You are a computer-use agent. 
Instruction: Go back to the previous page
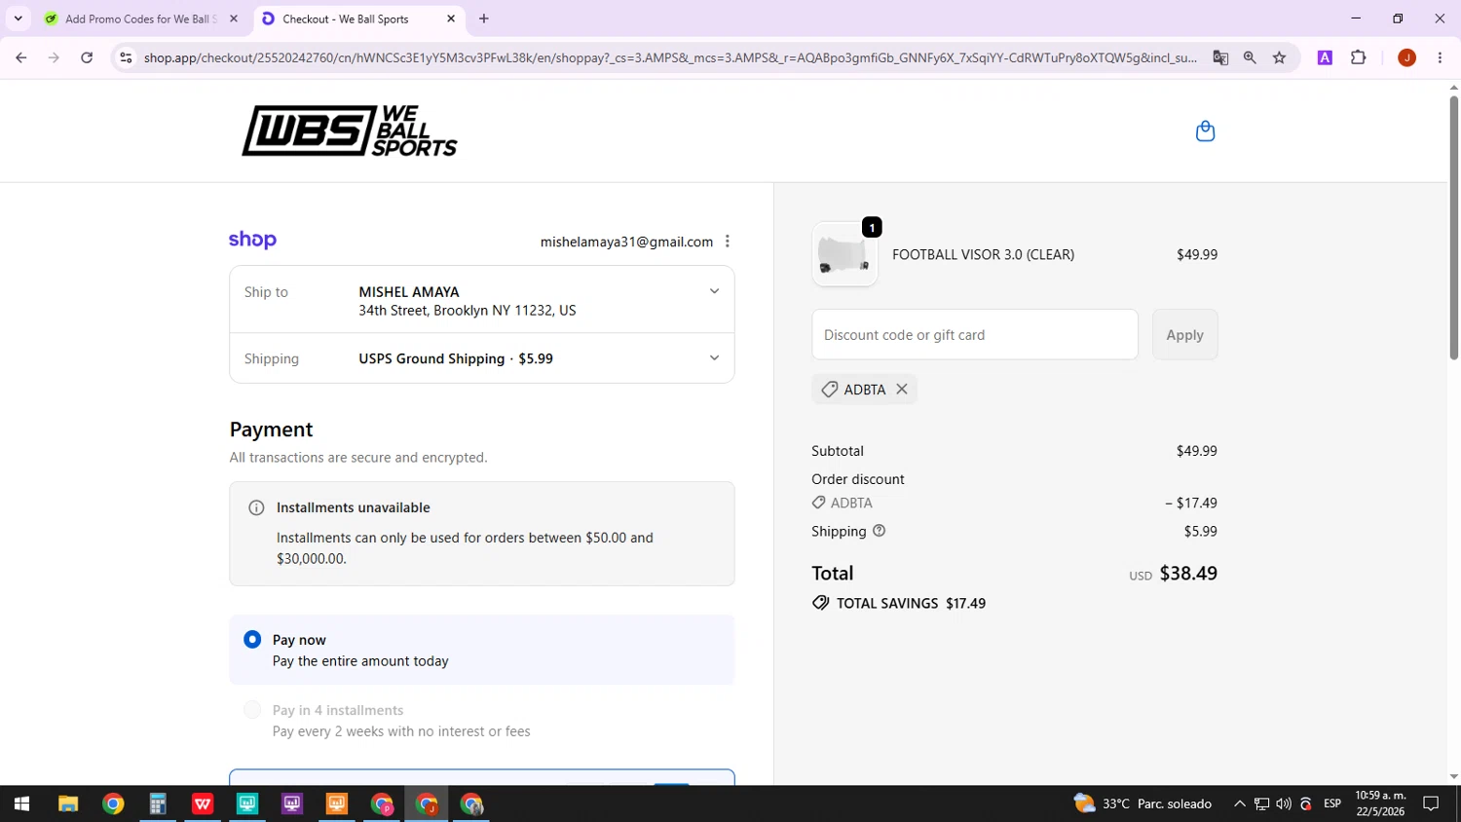20,57
